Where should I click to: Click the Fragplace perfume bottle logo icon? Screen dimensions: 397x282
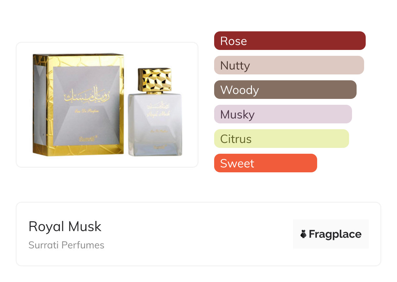tap(303, 234)
